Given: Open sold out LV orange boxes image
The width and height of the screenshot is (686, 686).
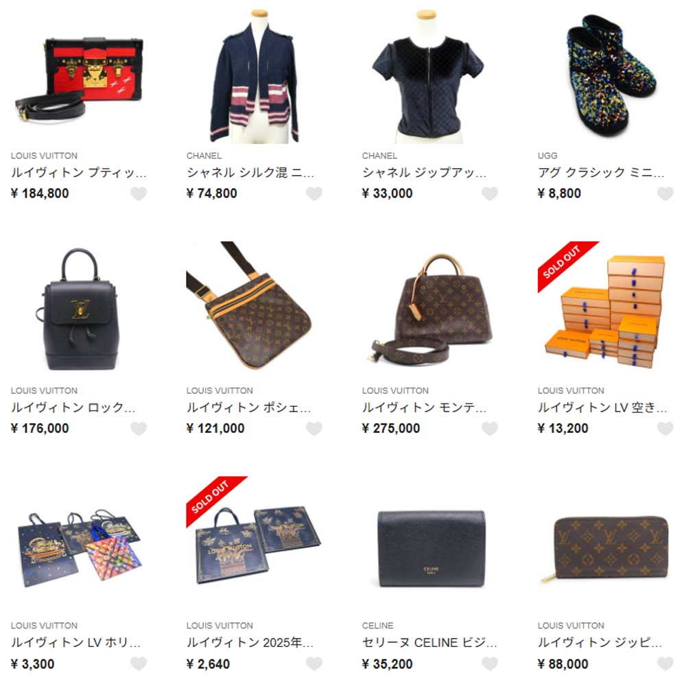Looking at the screenshot, I should click(x=606, y=311).
